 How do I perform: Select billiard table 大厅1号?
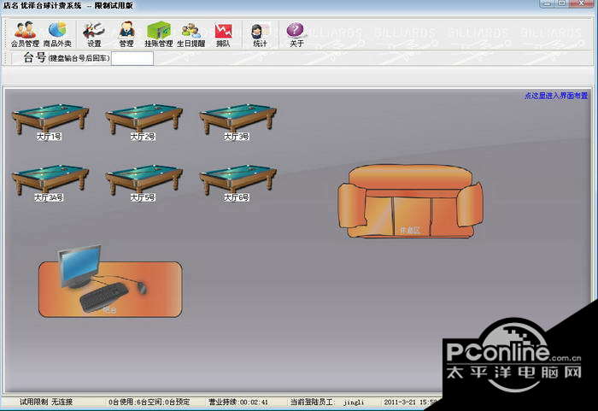tap(50, 121)
